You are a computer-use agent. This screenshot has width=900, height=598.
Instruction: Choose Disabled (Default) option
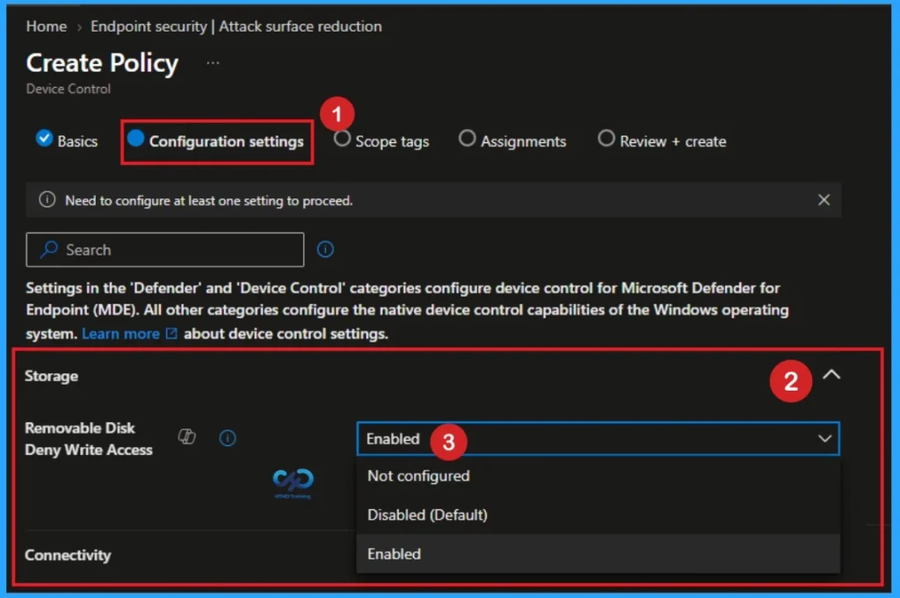click(x=598, y=515)
